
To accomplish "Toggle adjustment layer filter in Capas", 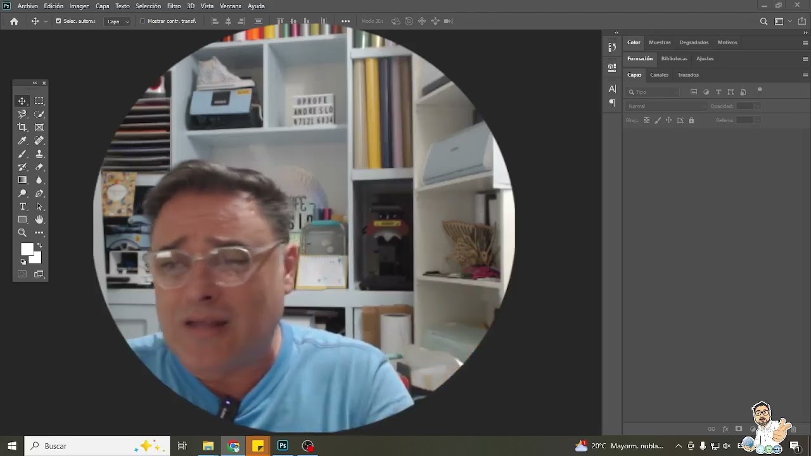I will 706,92.
